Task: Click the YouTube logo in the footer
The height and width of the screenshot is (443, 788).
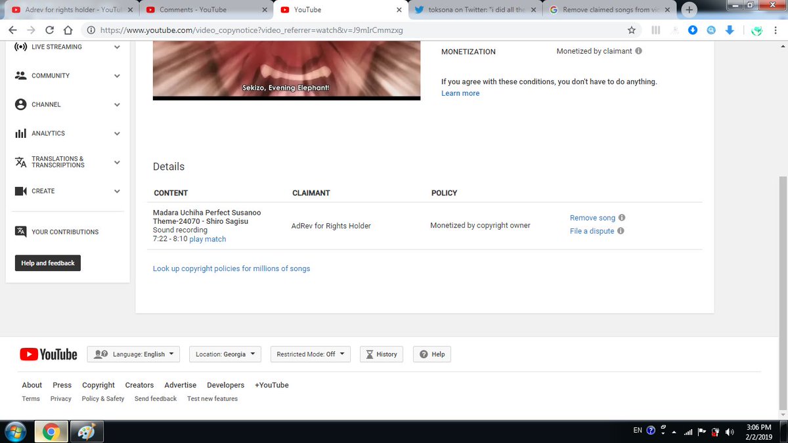Action: 49,354
